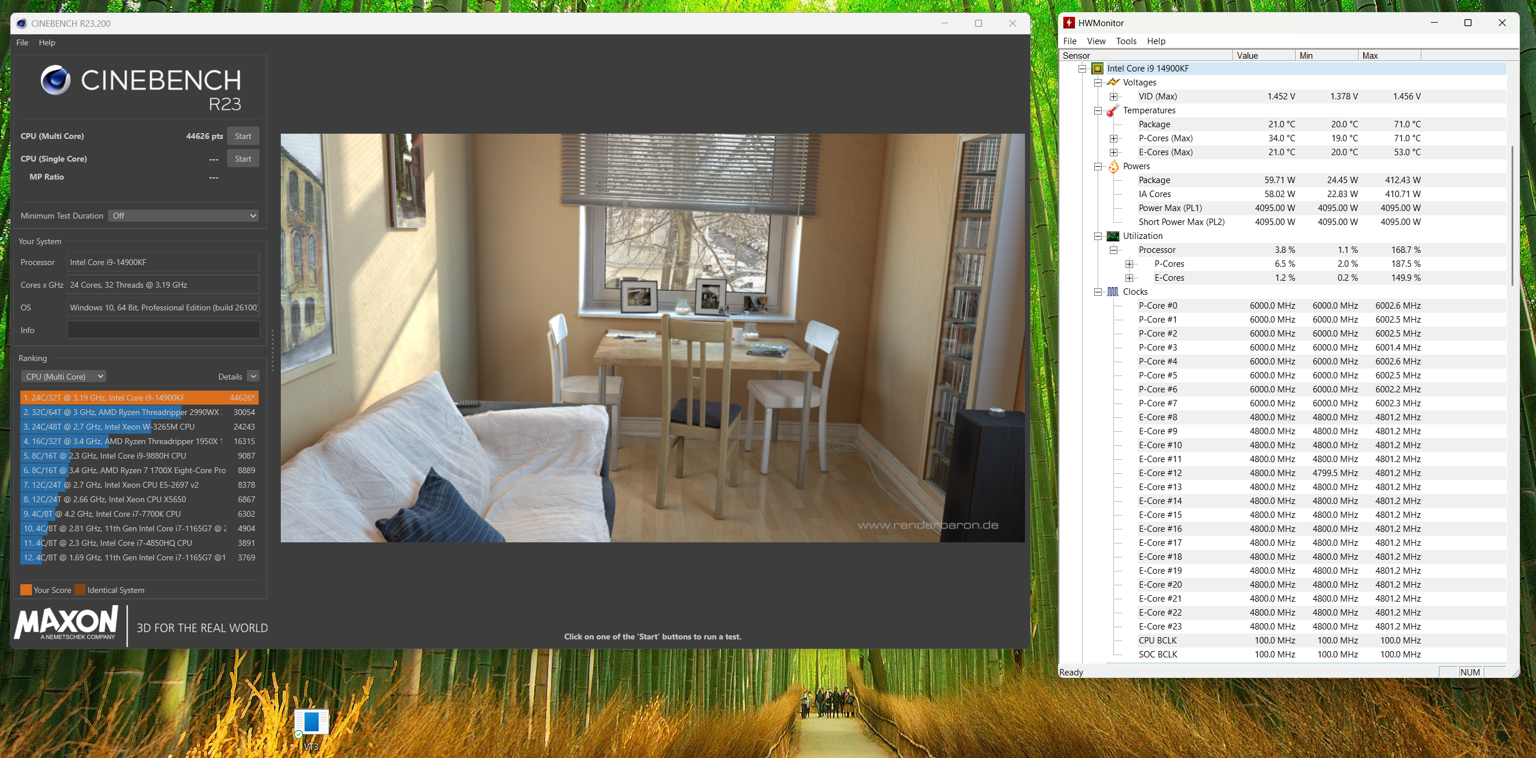Expand the E-Cores utilization node

[1129, 278]
